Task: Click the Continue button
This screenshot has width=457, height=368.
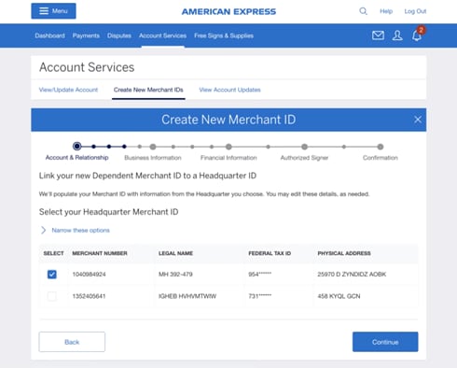Action: click(385, 342)
